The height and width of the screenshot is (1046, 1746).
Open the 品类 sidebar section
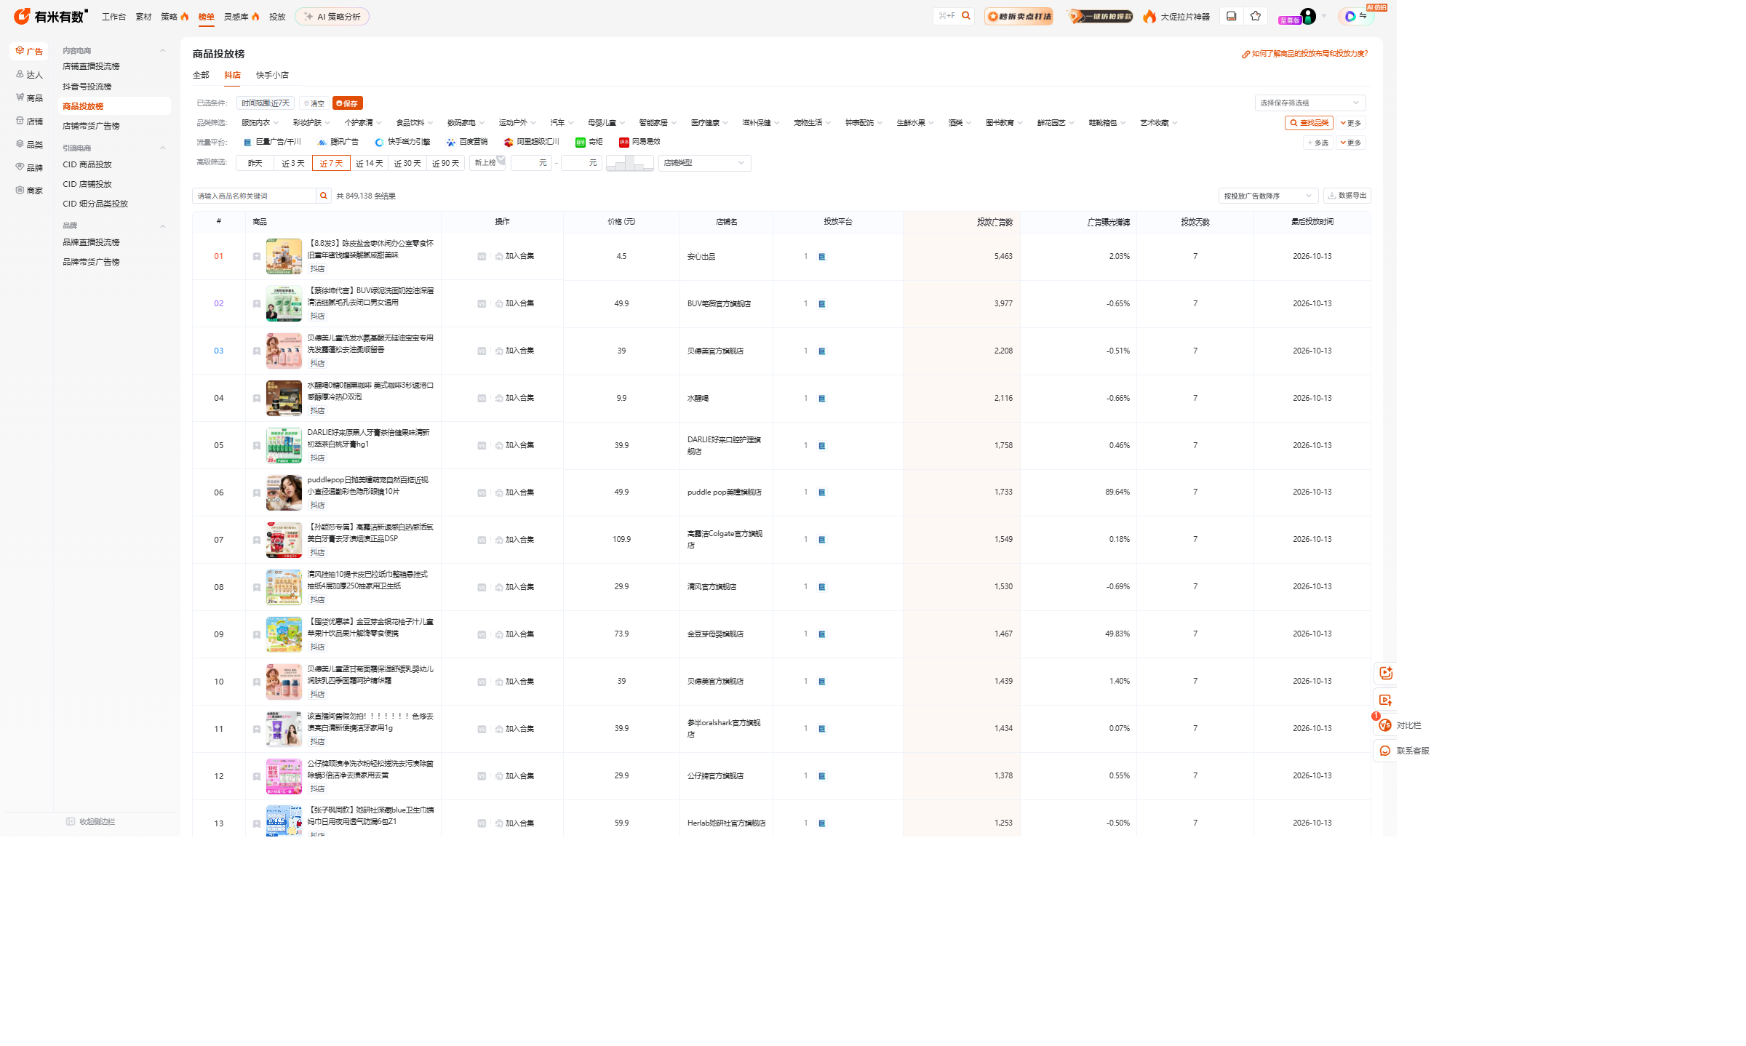click(x=29, y=144)
